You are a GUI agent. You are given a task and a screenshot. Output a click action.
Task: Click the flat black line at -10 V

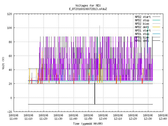(x=90, y=104)
